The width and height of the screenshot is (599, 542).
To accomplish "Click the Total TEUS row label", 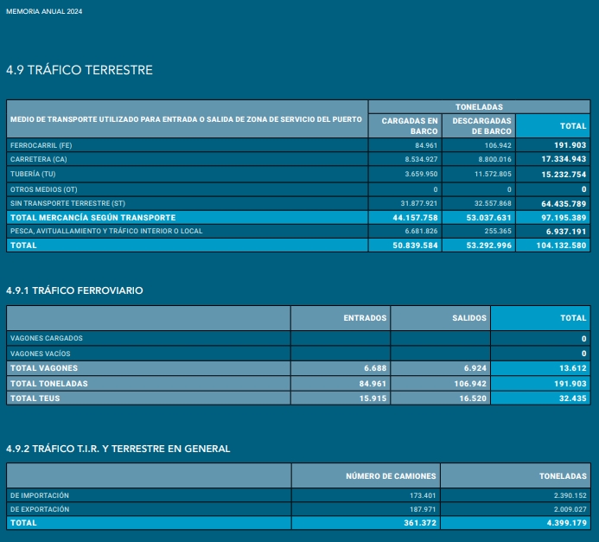I will click(x=35, y=399).
